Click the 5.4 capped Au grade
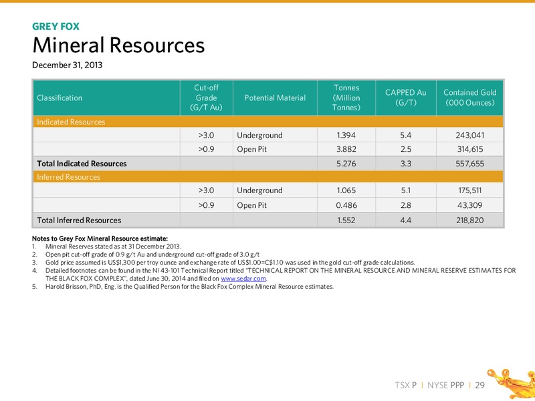The image size is (535, 401). click(406, 136)
